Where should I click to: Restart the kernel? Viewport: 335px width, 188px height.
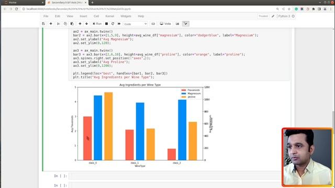[113, 23]
